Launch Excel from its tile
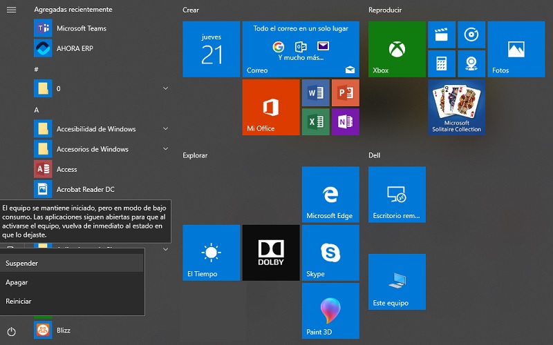 (x=316, y=122)
